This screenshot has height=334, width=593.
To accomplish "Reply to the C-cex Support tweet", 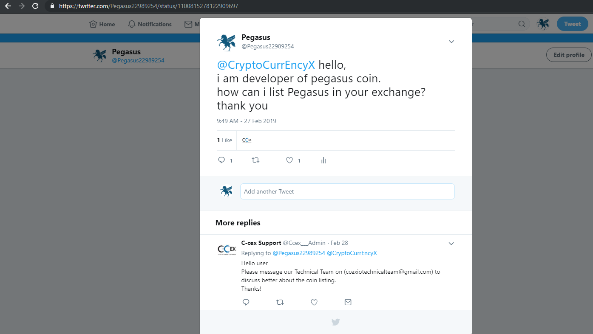I will pyautogui.click(x=246, y=302).
